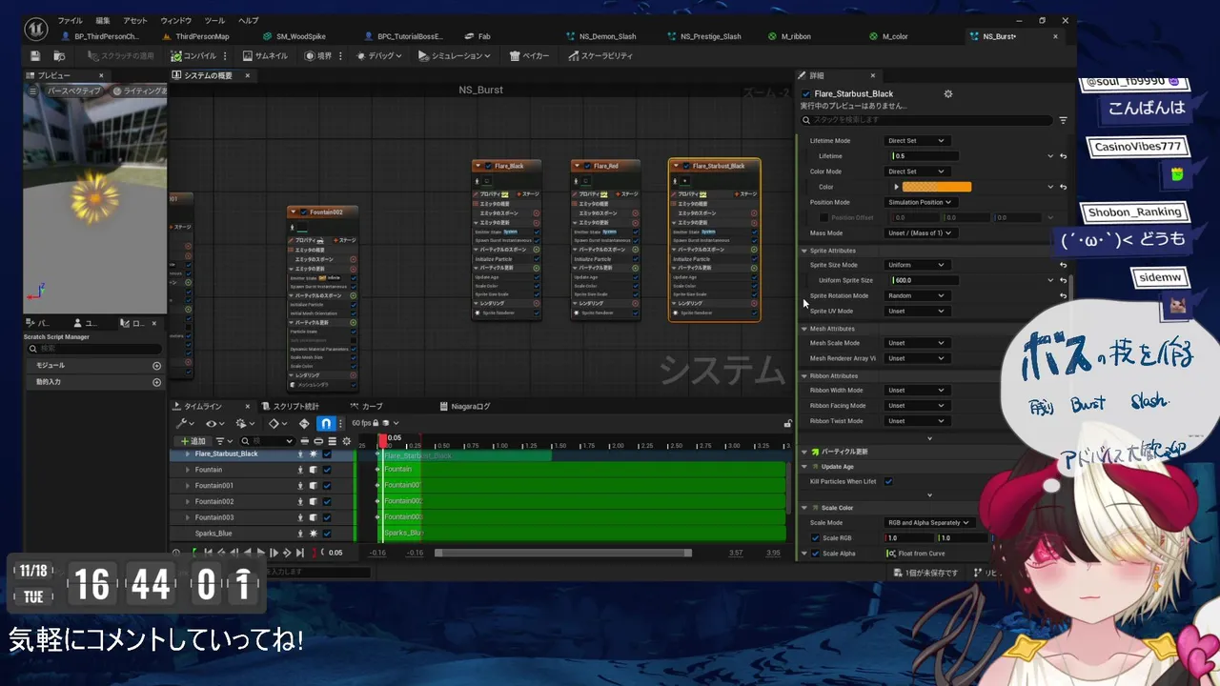Add 動的入力 in Scratch Script Manager

[156, 382]
